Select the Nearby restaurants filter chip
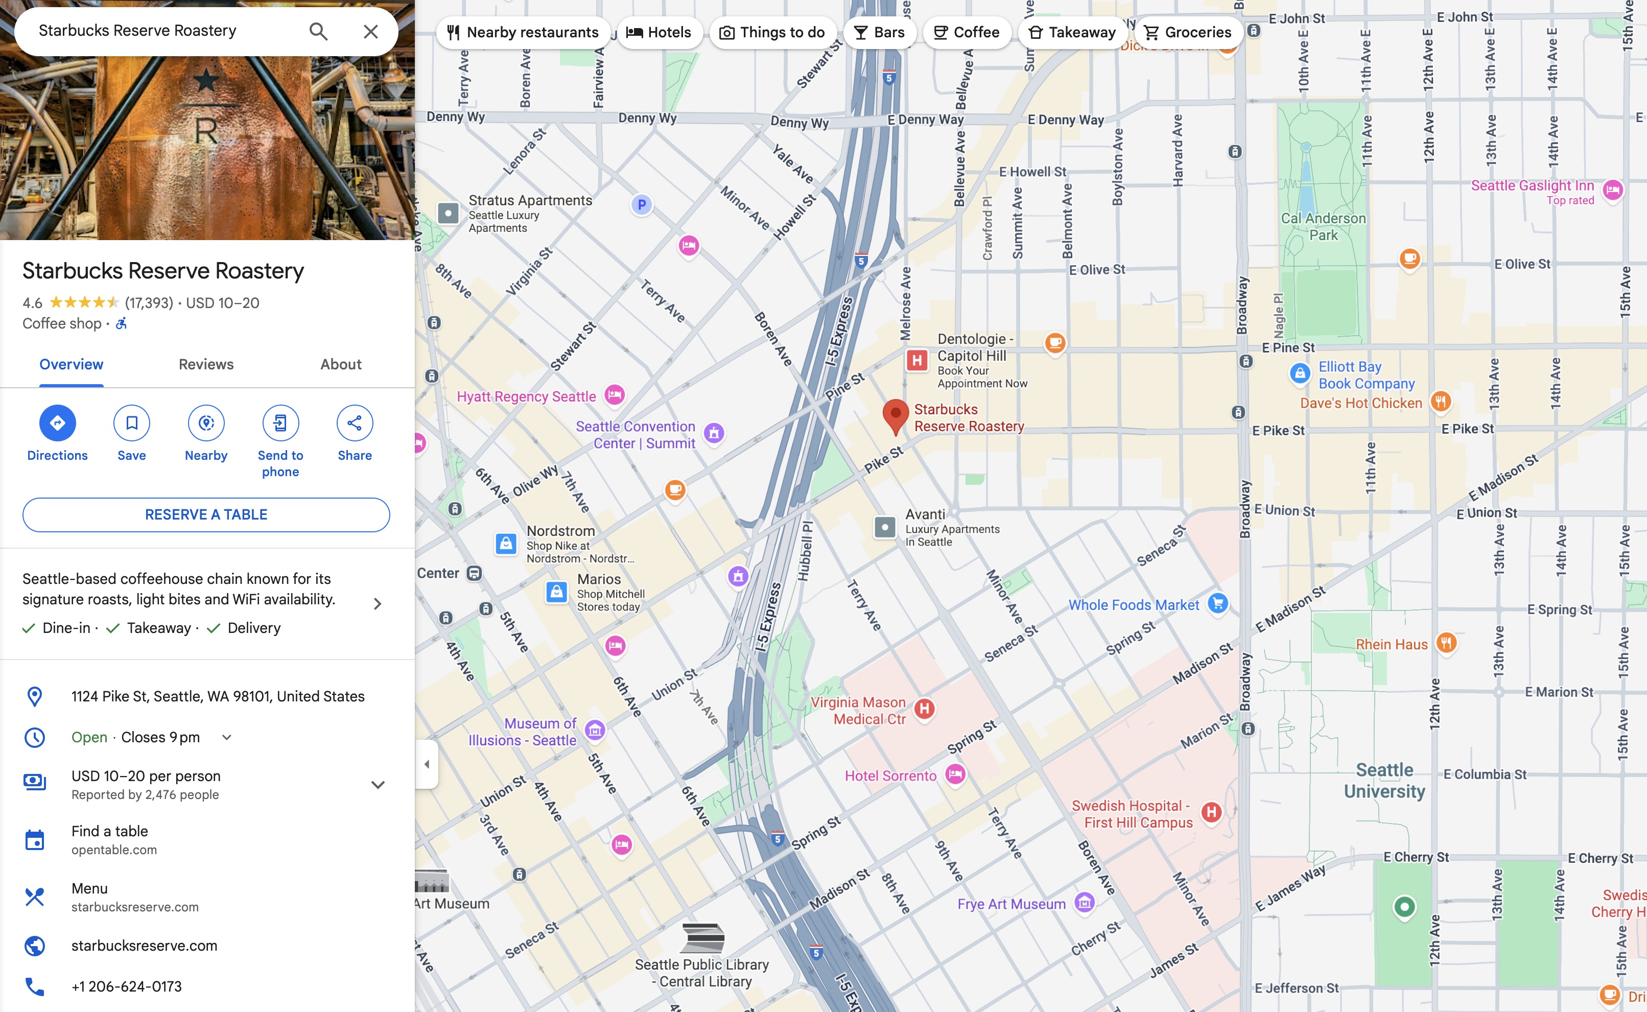The width and height of the screenshot is (1647, 1012). click(523, 32)
